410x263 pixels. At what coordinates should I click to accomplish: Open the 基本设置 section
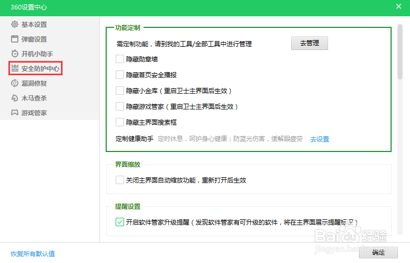tap(34, 25)
